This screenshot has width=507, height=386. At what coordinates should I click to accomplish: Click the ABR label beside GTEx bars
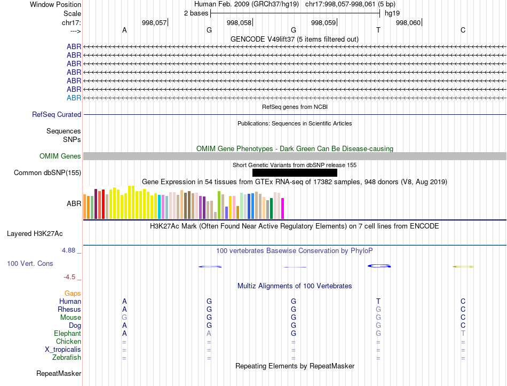coord(74,203)
